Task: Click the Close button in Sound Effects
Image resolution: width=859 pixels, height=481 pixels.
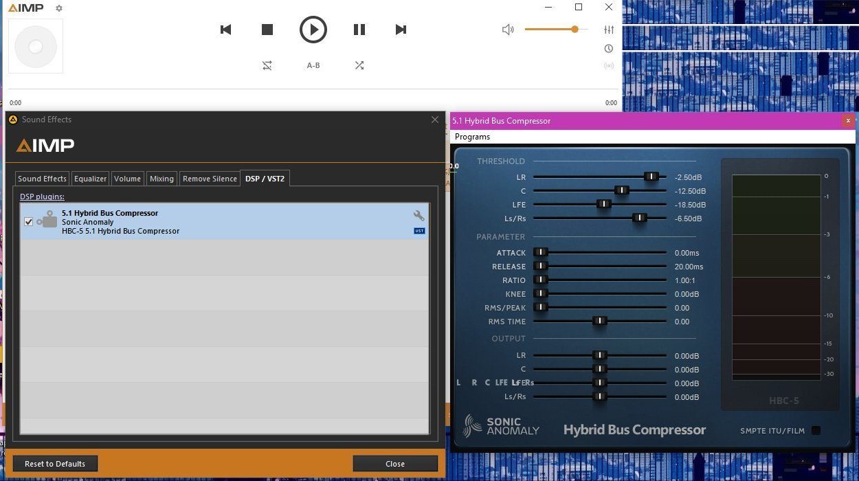Action: tap(395, 464)
